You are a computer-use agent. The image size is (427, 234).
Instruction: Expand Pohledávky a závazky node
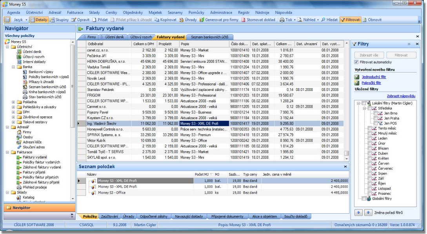[13, 107]
